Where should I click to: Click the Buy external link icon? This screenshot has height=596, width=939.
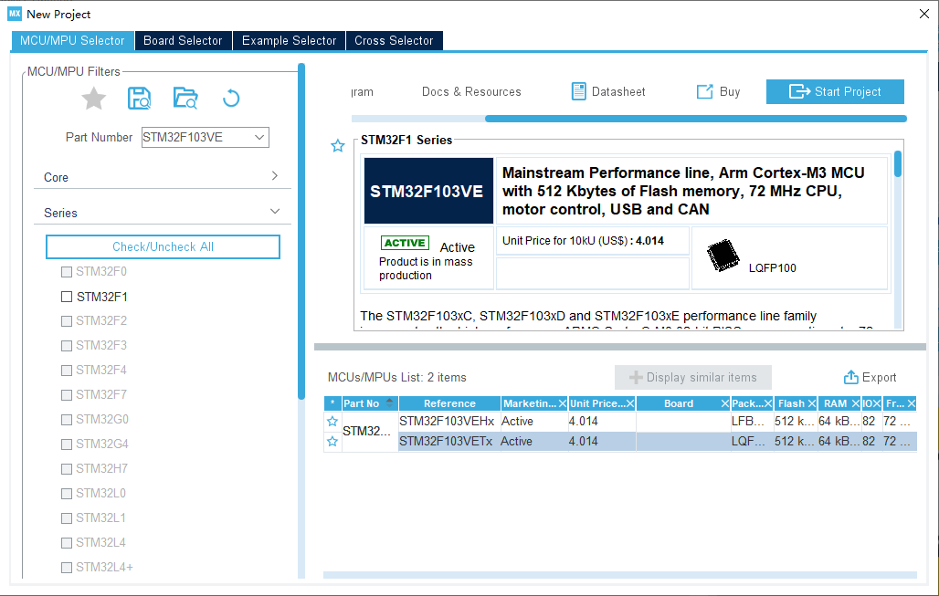[705, 91]
